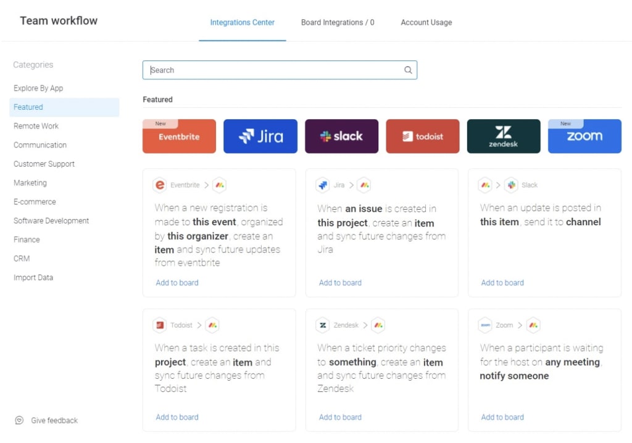Click the Give feedback heart icon

[19, 420]
